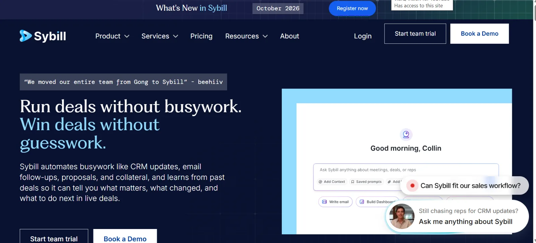Click Book a Demo below the hero text
Screen dimensions: 536x243
pos(125,236)
